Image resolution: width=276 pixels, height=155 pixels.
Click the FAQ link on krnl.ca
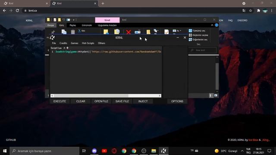tap(230, 20)
